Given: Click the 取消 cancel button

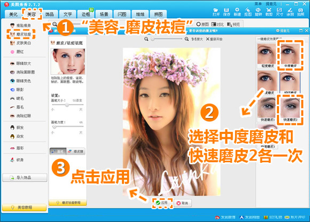Looking at the screenshot, I should (x=183, y=203).
